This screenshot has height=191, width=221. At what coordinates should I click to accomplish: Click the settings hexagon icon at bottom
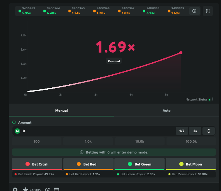pyautogui.click(x=15, y=189)
